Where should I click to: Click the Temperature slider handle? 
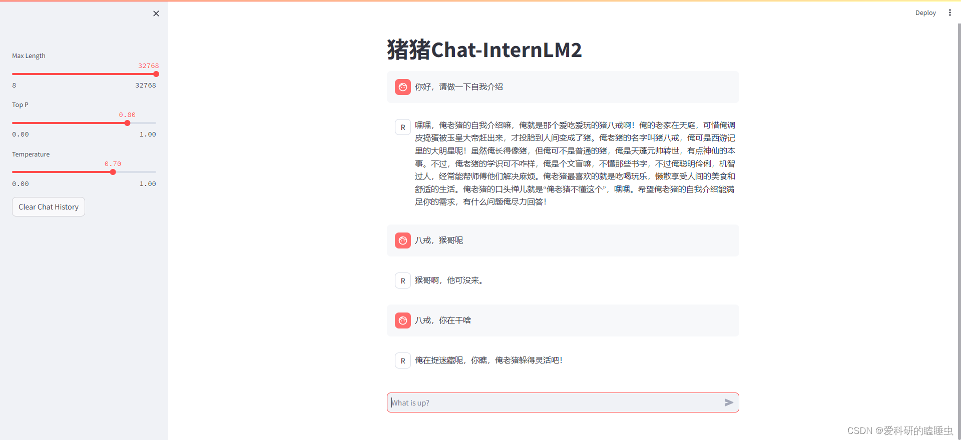pyautogui.click(x=113, y=172)
